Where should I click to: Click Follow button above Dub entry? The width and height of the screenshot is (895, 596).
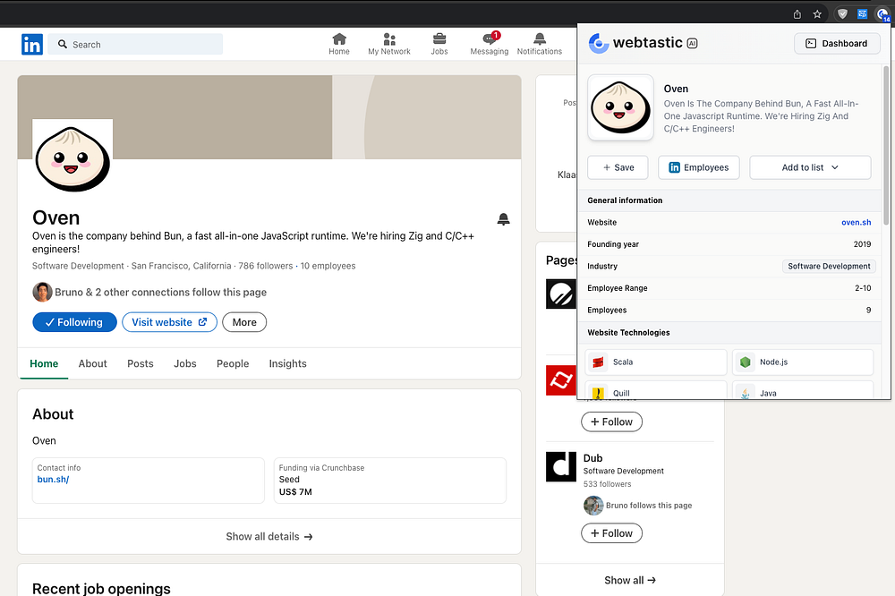(611, 421)
